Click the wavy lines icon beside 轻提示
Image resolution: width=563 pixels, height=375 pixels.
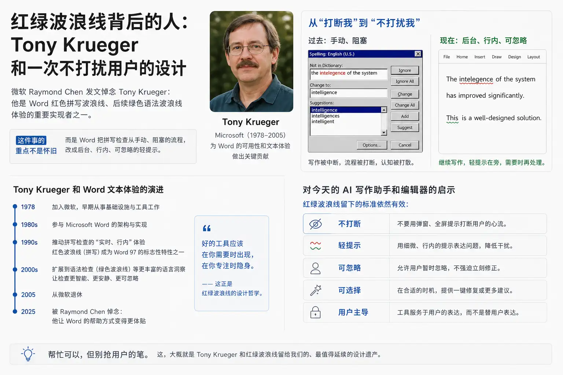click(316, 245)
